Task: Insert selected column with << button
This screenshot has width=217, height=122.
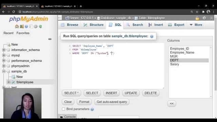Action: (x=172, y=104)
